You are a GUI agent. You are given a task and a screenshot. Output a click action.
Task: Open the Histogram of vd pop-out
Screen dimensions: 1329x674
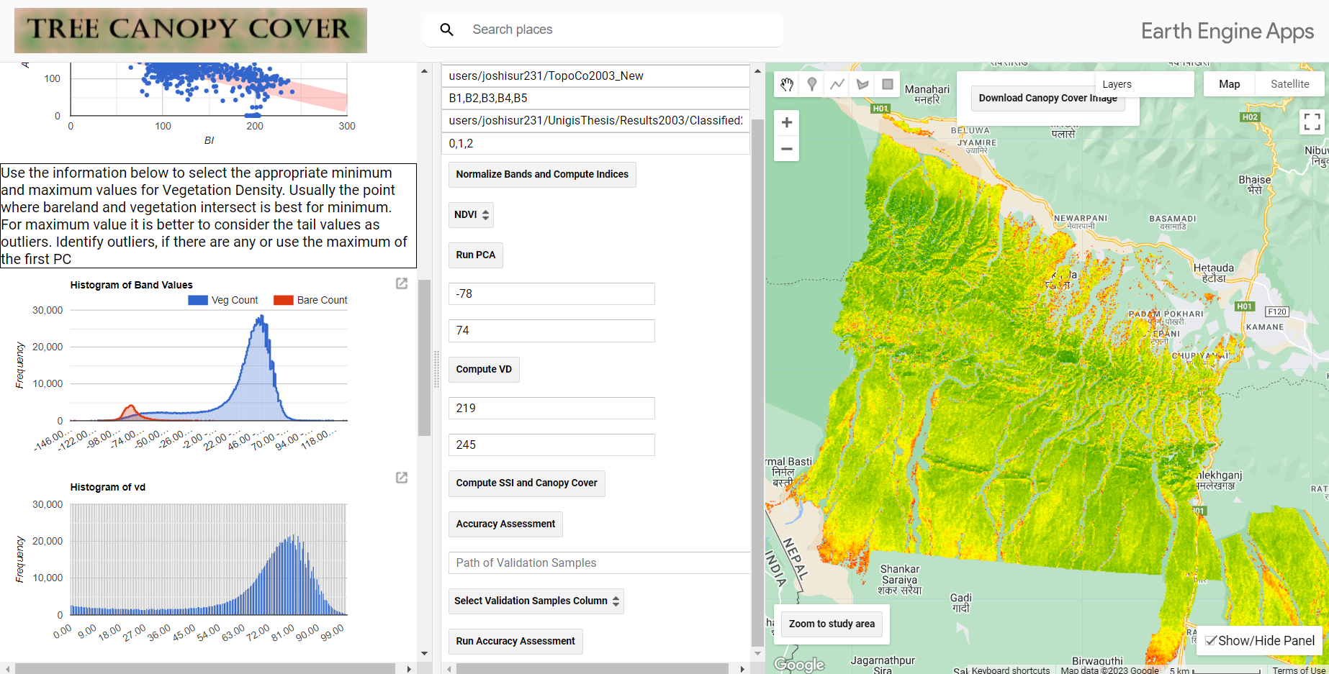tap(401, 477)
